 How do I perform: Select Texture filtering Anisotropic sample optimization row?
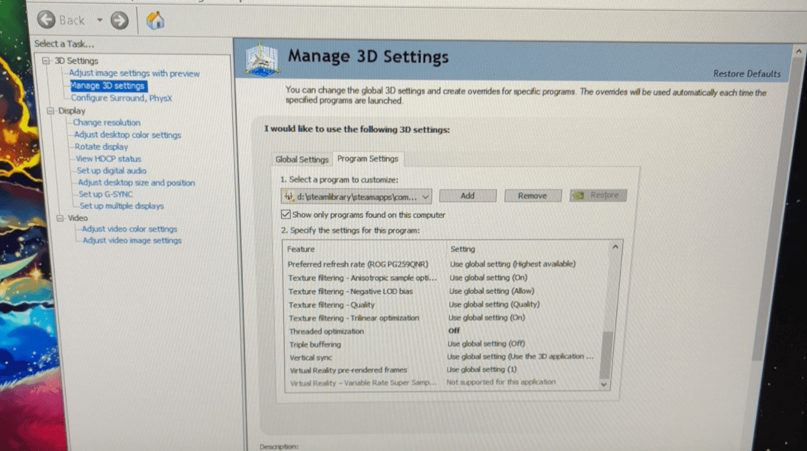[446, 278]
